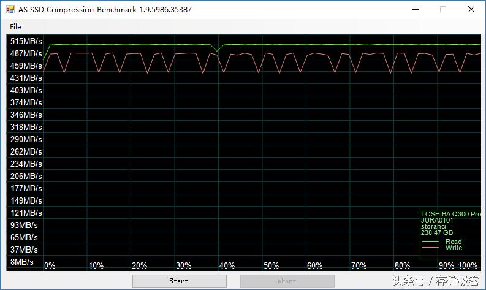This screenshot has width=486, height=290.
Task: Click the 10% compression axis label
Action: [96, 266]
